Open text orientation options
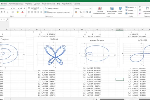150x100 pixels. [x=38, y=8]
